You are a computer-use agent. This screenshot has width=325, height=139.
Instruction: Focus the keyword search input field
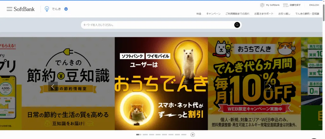click(157, 25)
